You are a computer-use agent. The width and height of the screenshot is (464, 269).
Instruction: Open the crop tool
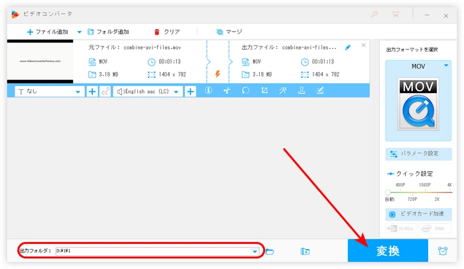(x=264, y=91)
